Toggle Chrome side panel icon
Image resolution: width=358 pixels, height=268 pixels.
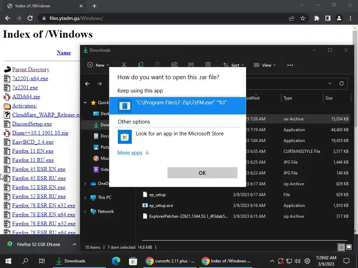pos(328,18)
